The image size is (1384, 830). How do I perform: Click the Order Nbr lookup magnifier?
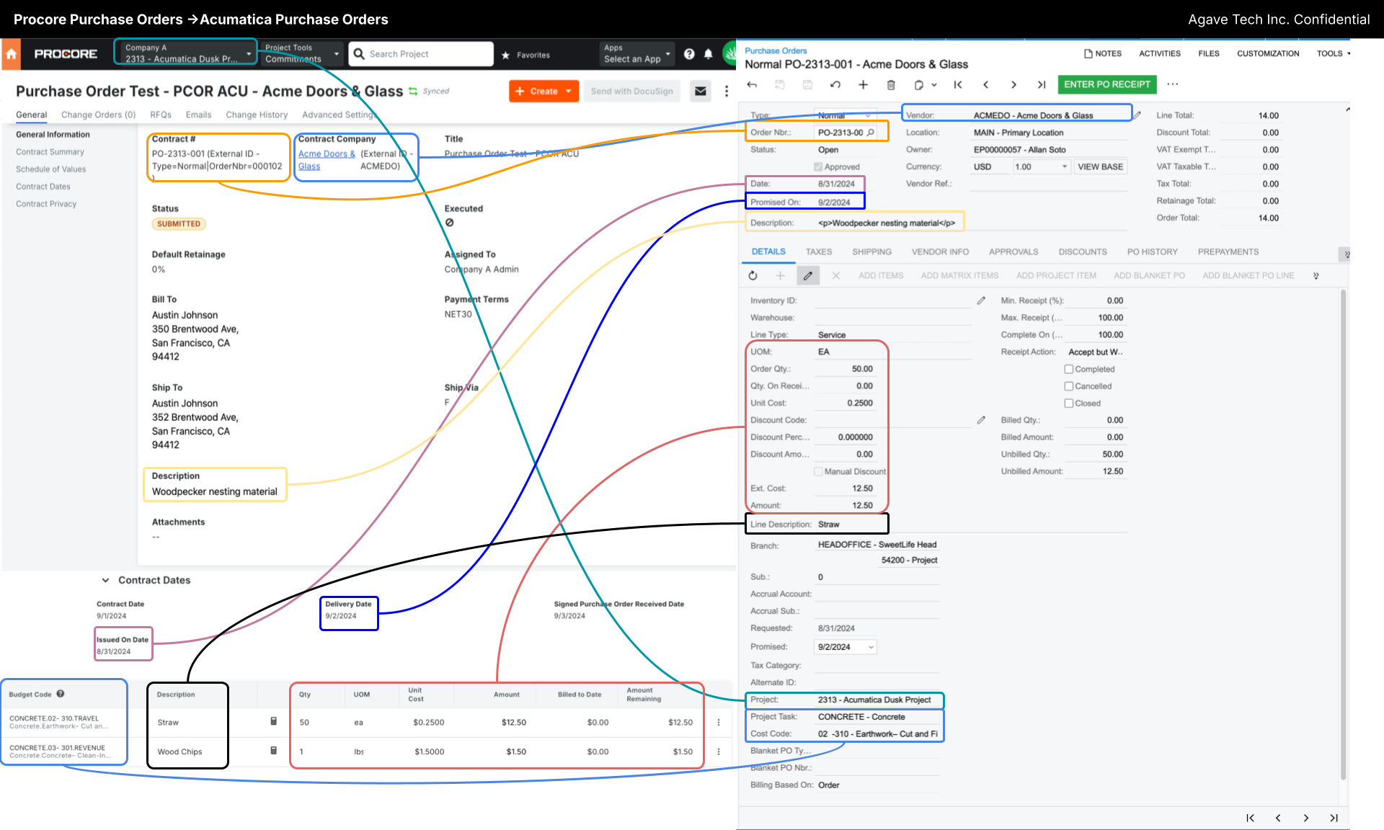[x=871, y=133]
